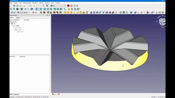This screenshot has width=175, height=98.
Task: Switch to the Вид properties tab
Action: pyautogui.click(x=11, y=94)
